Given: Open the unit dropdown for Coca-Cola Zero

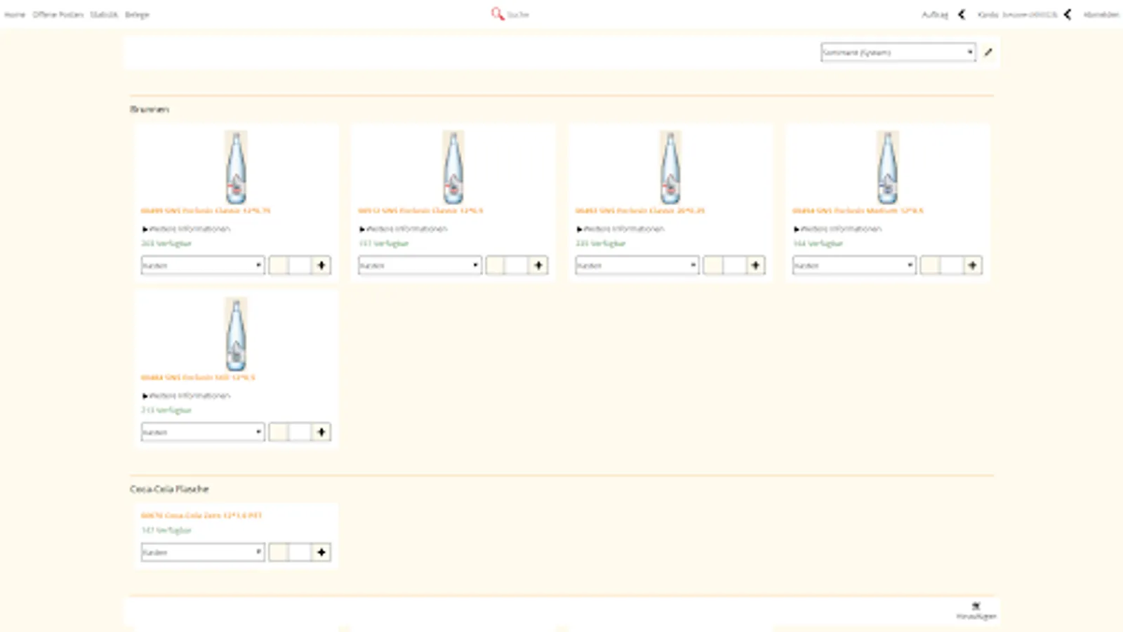Looking at the screenshot, I should 202,553.
